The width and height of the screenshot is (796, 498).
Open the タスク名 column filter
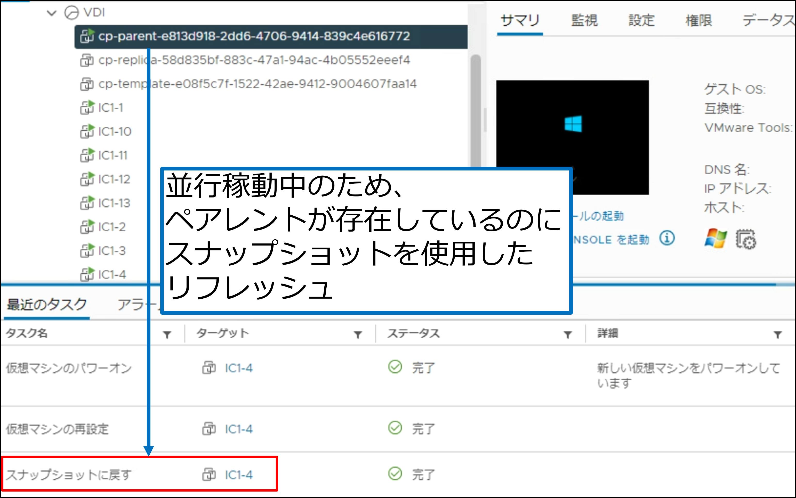167,335
